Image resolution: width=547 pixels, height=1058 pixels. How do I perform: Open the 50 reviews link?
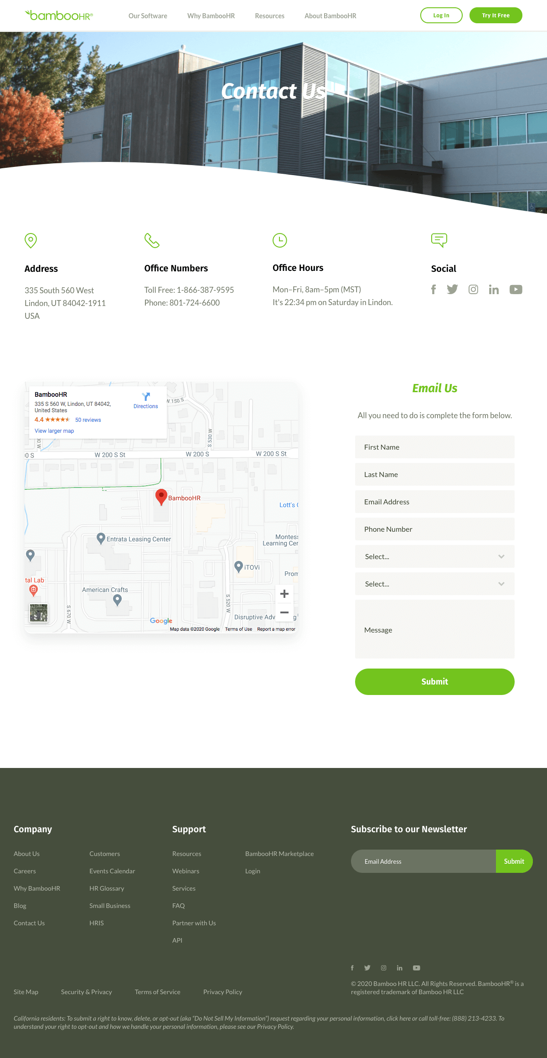[88, 420]
